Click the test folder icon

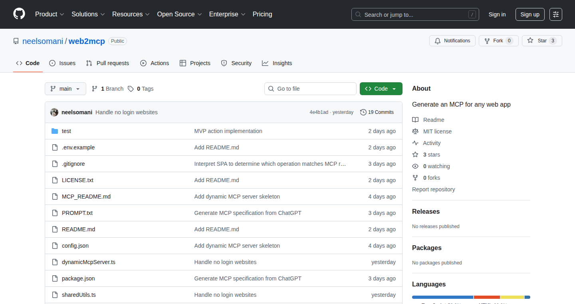[55, 131]
